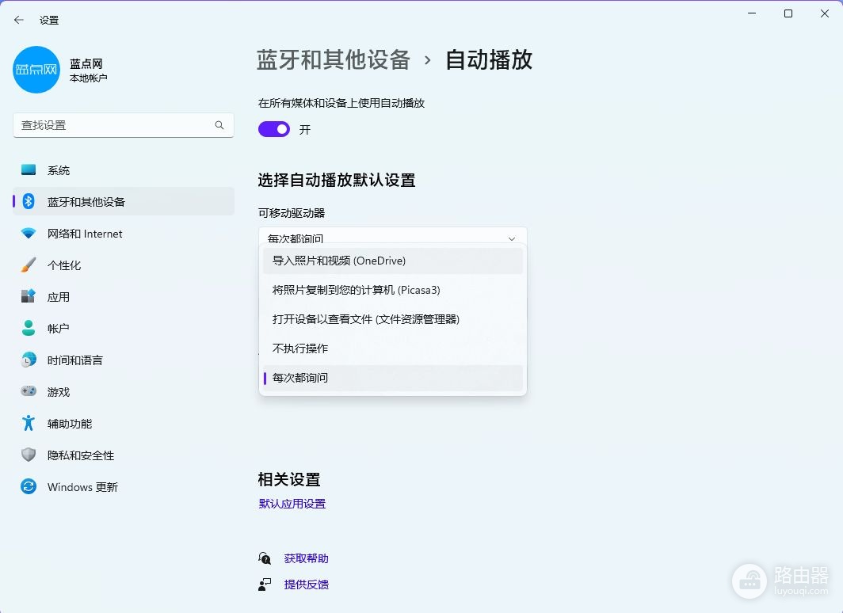Click the Bluetooth icon in sidebar
The image size is (843, 613).
click(x=29, y=201)
